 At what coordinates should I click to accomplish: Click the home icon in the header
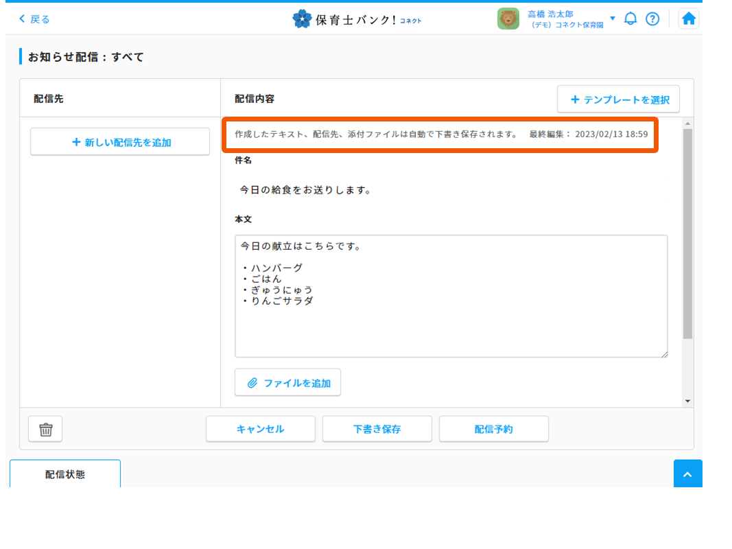pos(689,19)
